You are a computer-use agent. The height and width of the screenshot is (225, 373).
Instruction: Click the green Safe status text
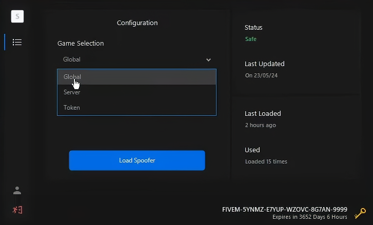(250, 39)
